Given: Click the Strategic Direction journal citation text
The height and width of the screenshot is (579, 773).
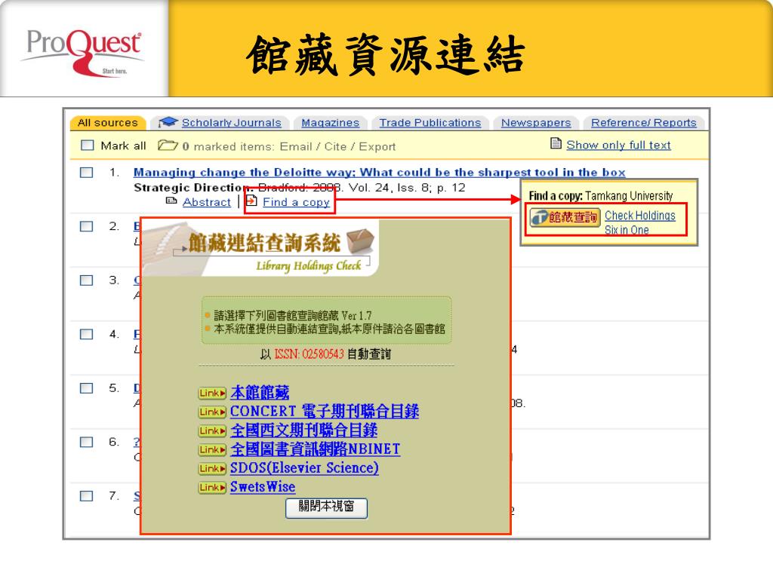Looking at the screenshot, I should pos(299,188).
